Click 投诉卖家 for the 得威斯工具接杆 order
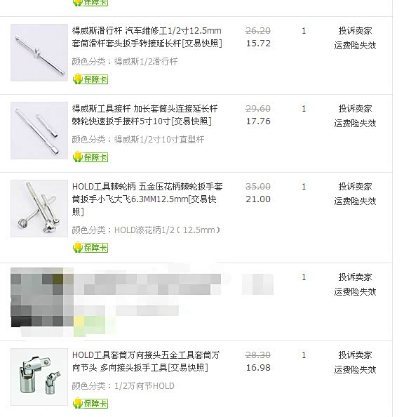Screen dimensions: 404x417 tap(355, 109)
